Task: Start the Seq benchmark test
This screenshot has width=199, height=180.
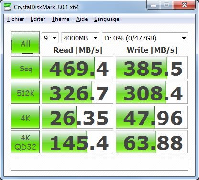Action: 25,68
